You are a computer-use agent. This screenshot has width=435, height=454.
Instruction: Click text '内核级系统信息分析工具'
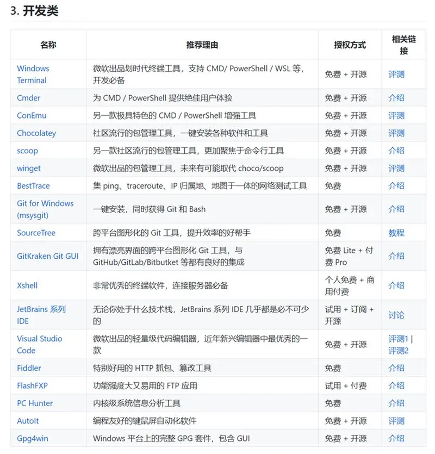coord(136,403)
